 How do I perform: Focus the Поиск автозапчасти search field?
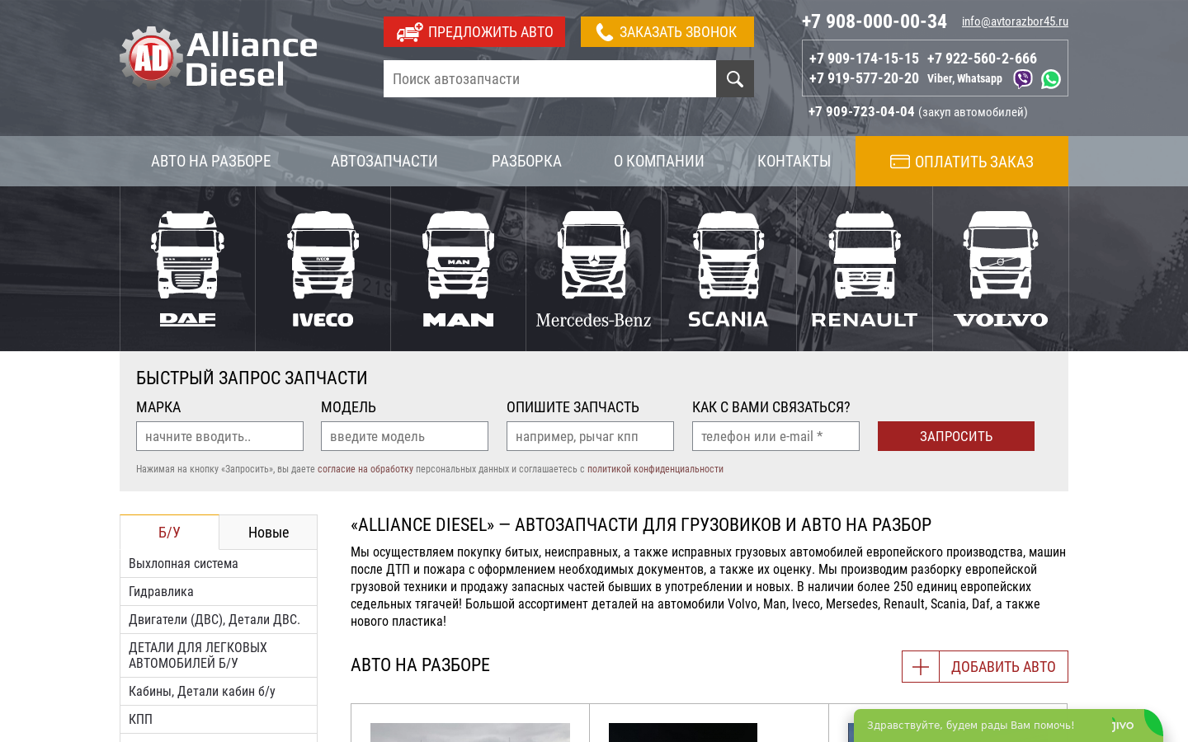pyautogui.click(x=549, y=79)
